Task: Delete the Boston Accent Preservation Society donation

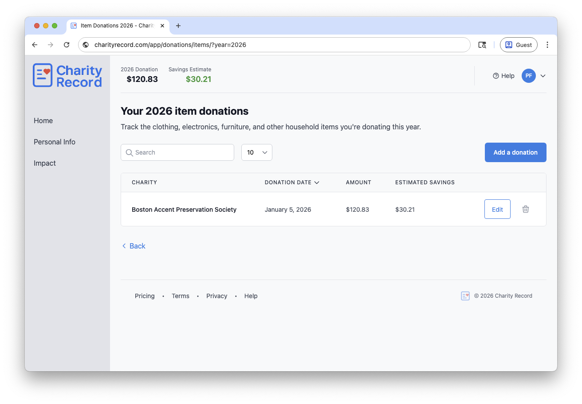Action: (x=525, y=210)
